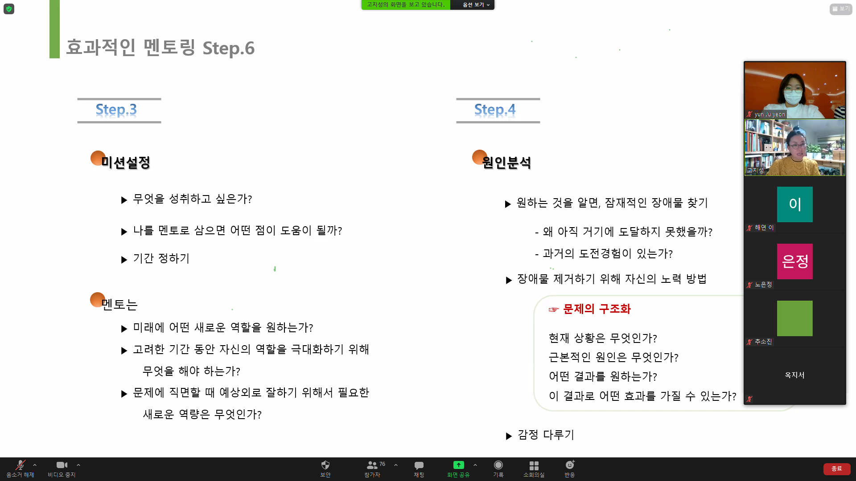Screen dimensions: 856x481
Task: Click the green encryption shield icon
Action: (9, 9)
